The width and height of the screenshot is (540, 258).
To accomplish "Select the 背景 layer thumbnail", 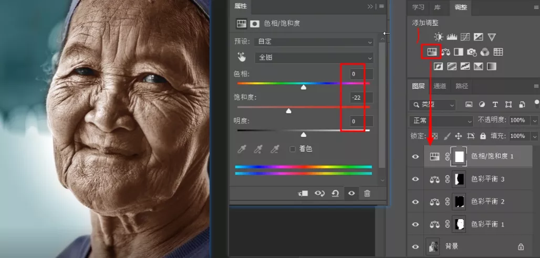I will (432, 246).
